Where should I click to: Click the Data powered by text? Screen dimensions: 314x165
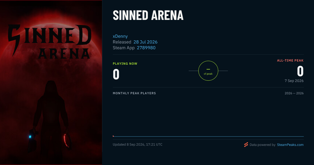point(262,145)
